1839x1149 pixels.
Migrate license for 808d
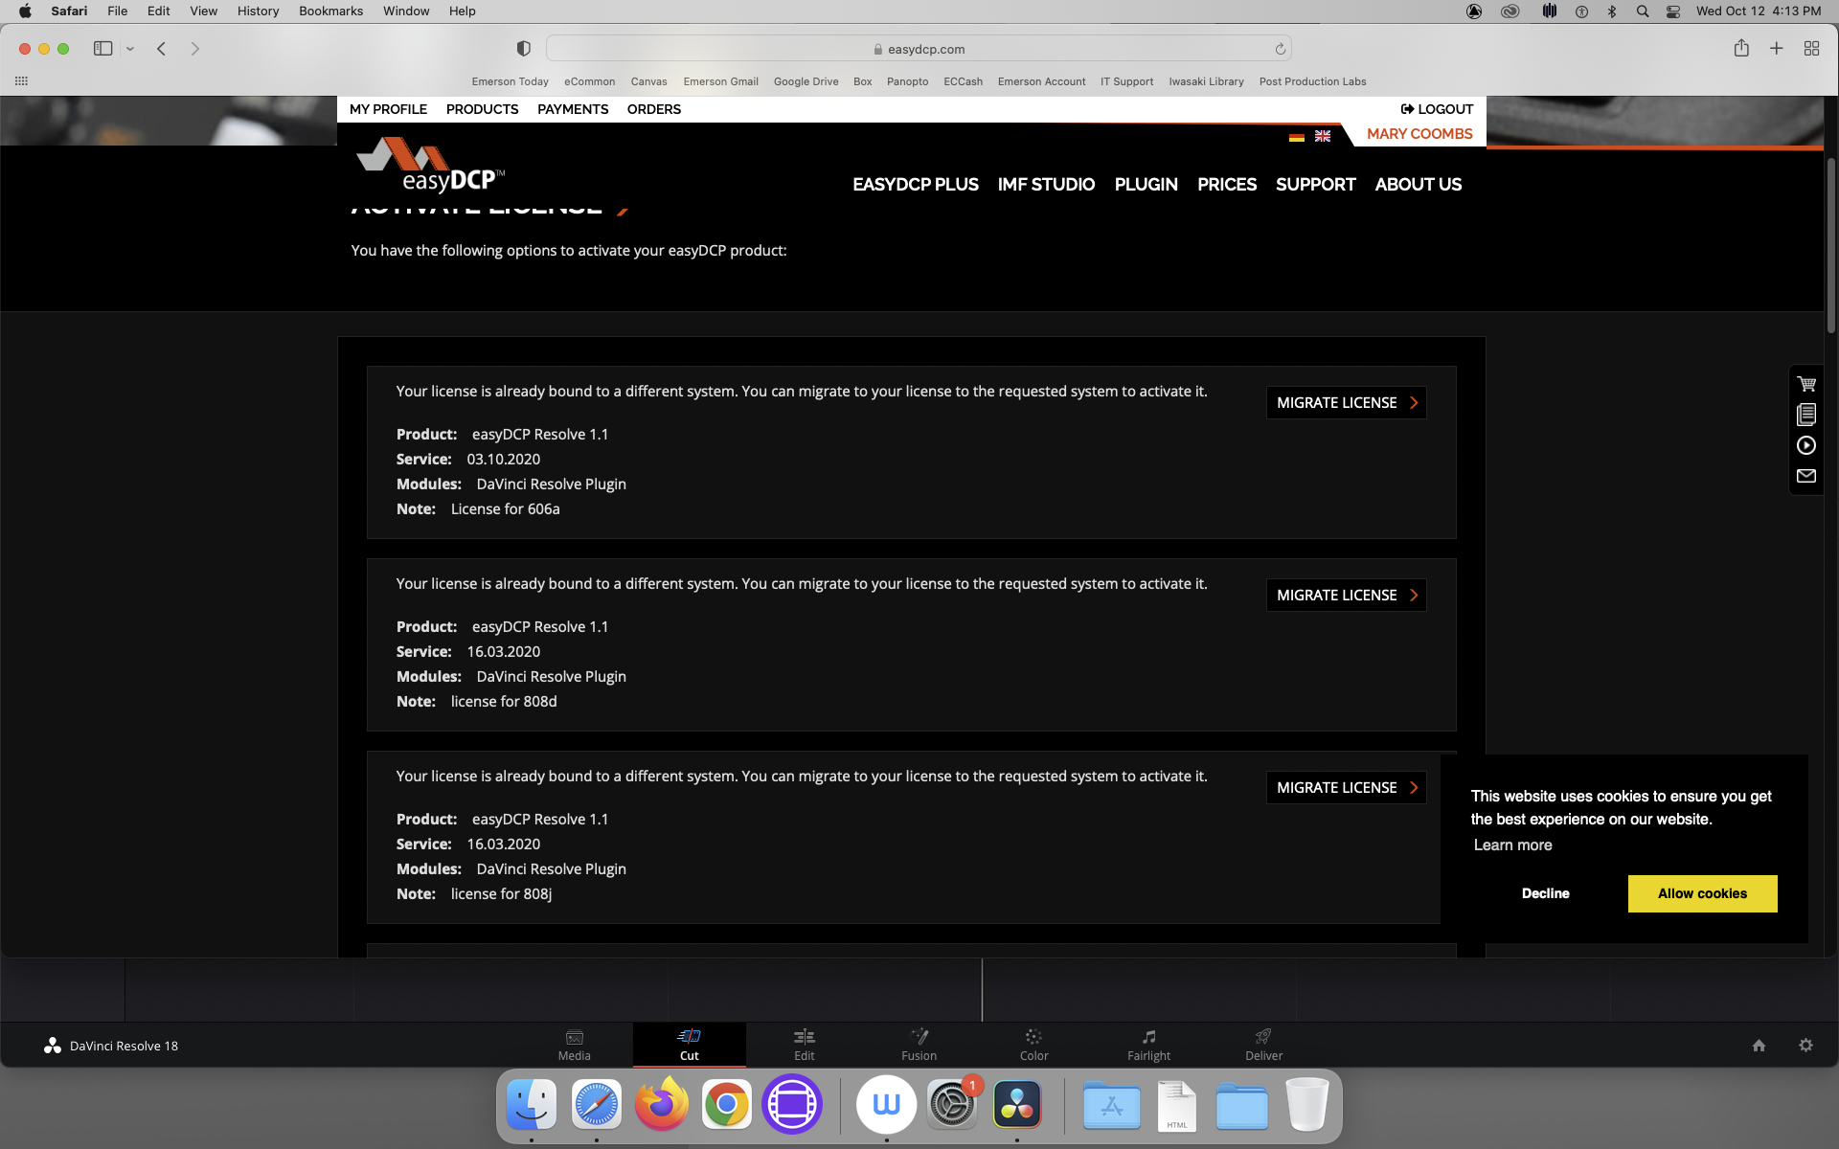(x=1347, y=596)
